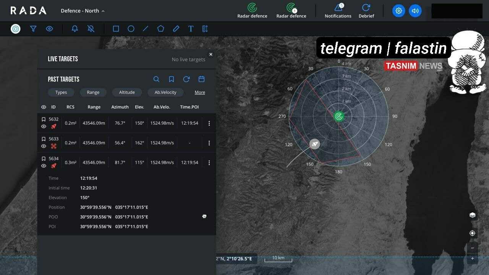Viewport: 489px width, 275px height.
Task: Open the settings gear button
Action: (x=398, y=11)
